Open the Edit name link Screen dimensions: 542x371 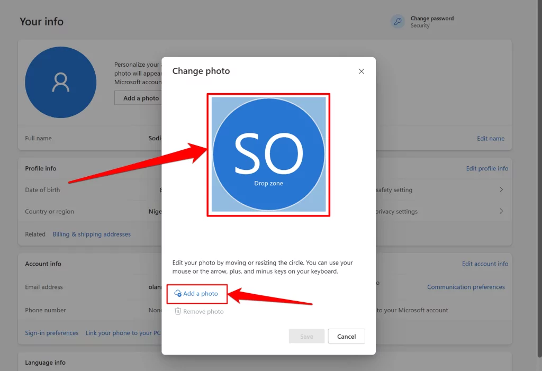click(x=491, y=138)
